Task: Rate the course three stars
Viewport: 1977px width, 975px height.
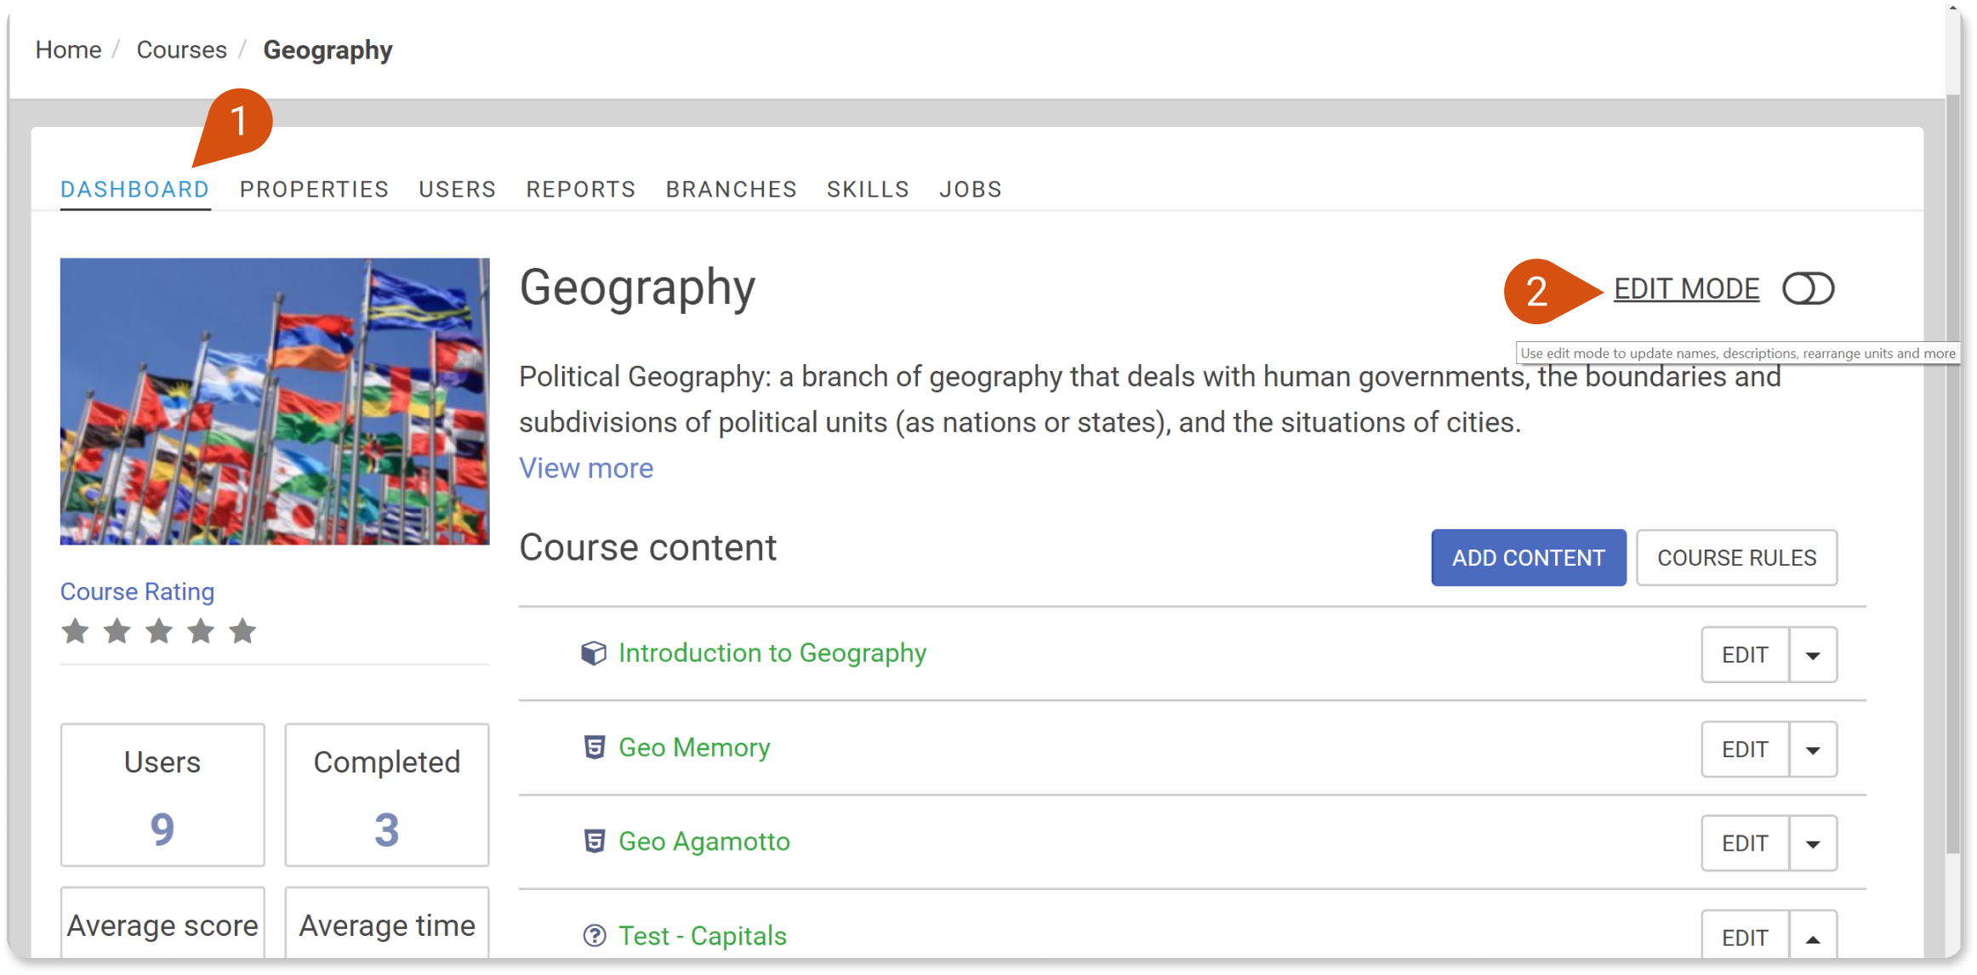Action: point(159,631)
